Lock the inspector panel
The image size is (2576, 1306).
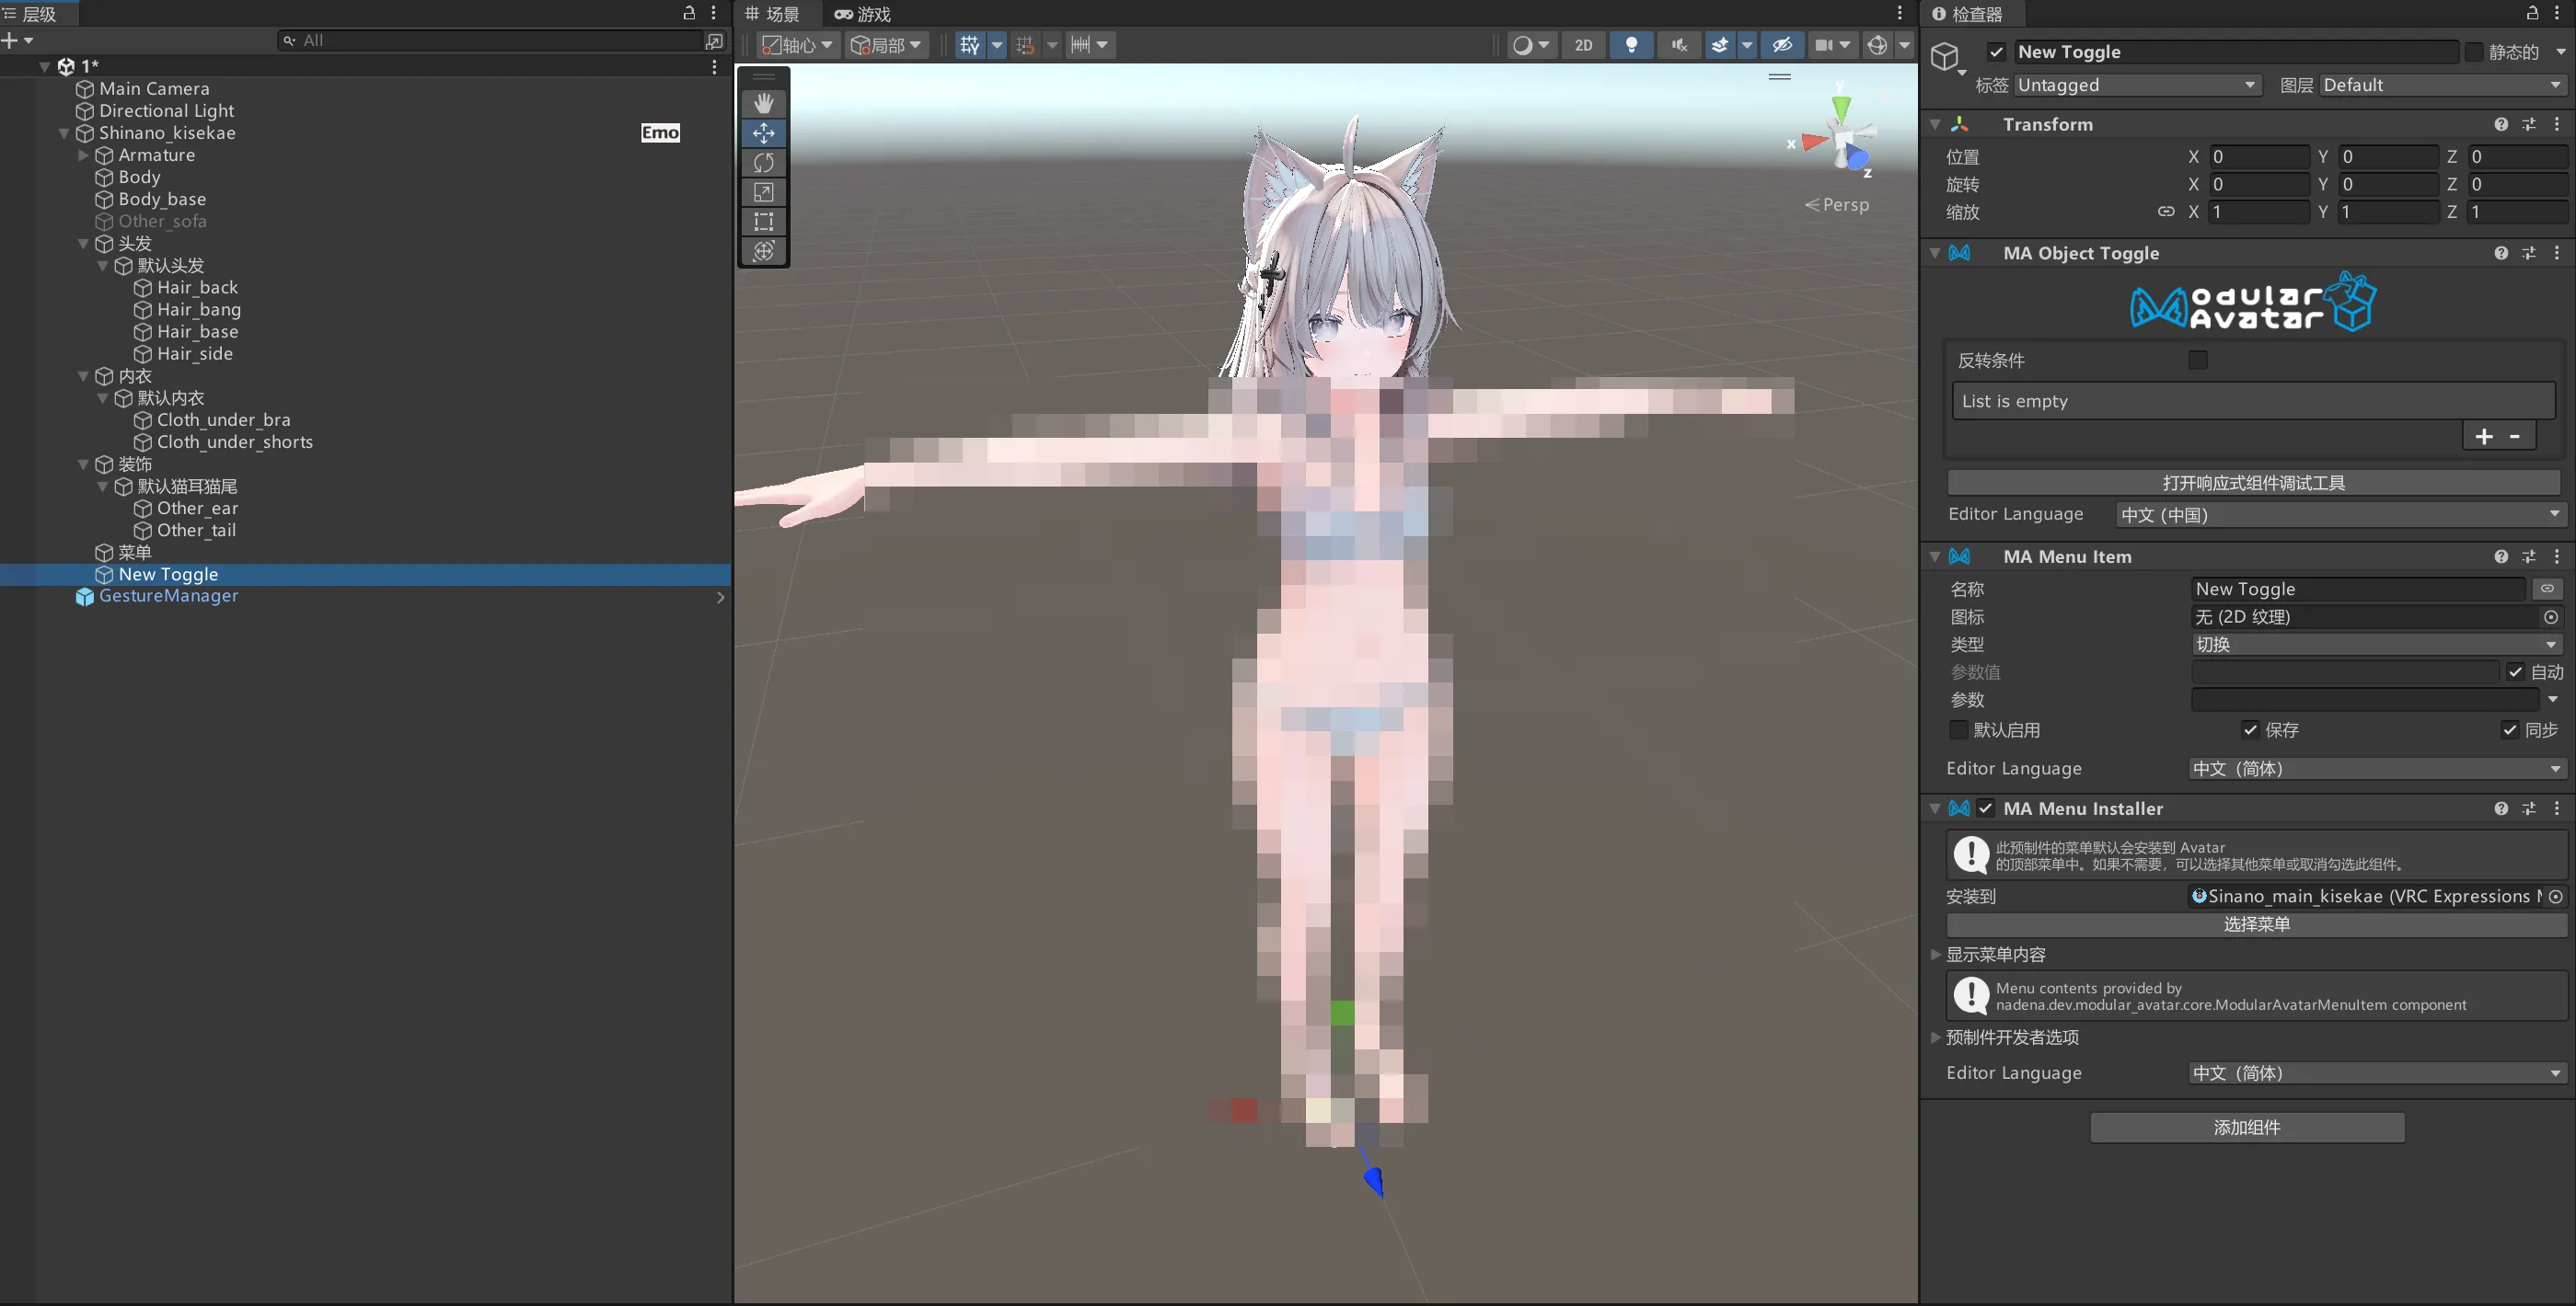click(x=2532, y=13)
